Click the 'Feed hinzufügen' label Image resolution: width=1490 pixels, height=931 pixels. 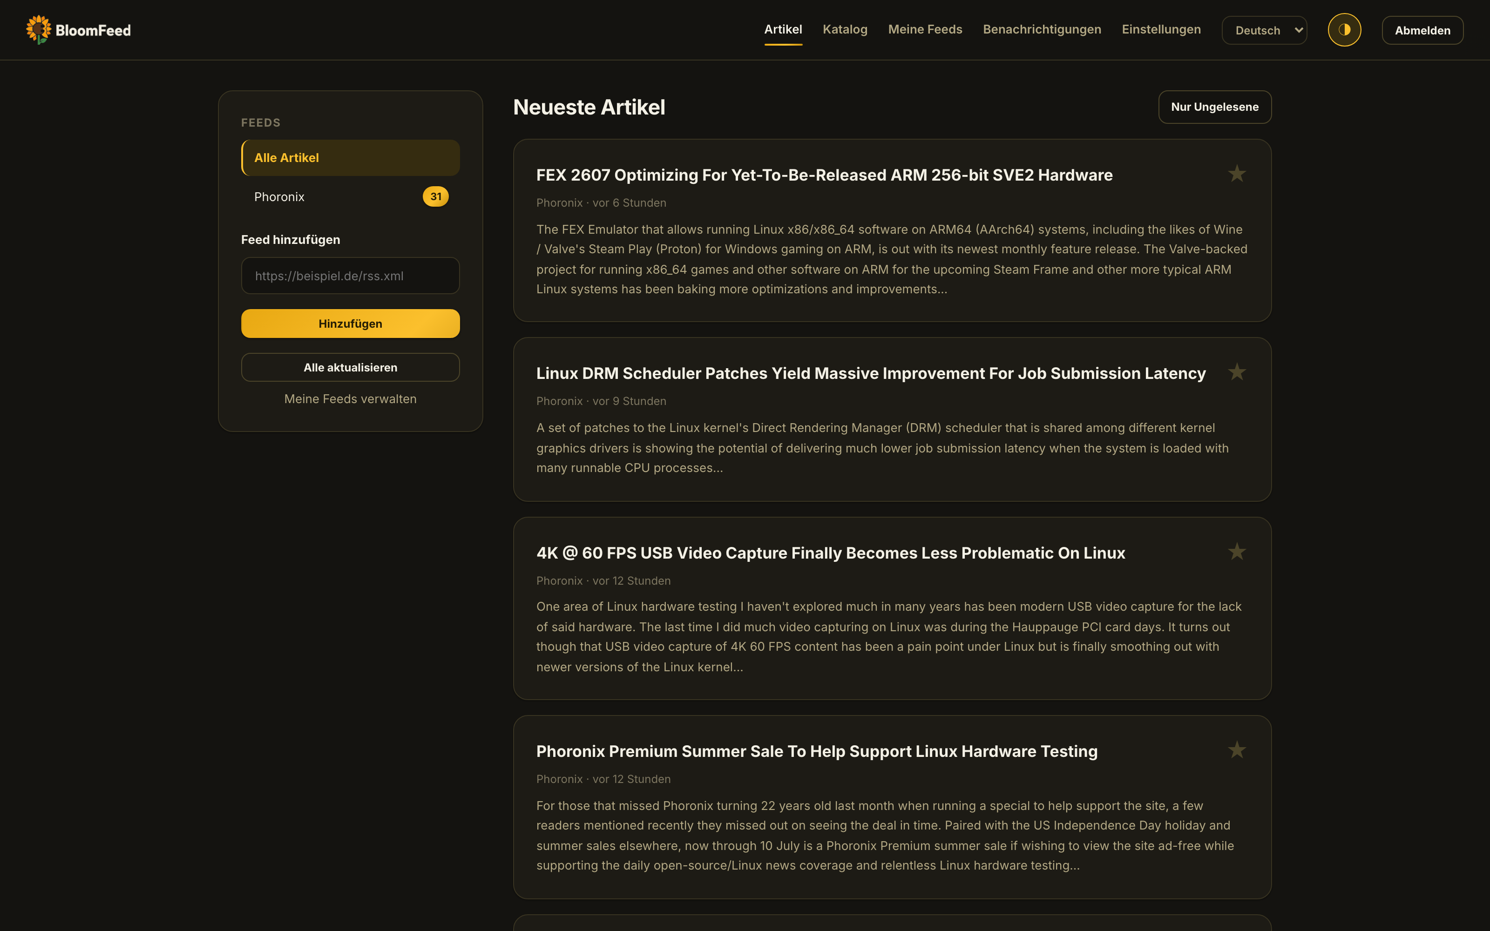pyautogui.click(x=291, y=240)
